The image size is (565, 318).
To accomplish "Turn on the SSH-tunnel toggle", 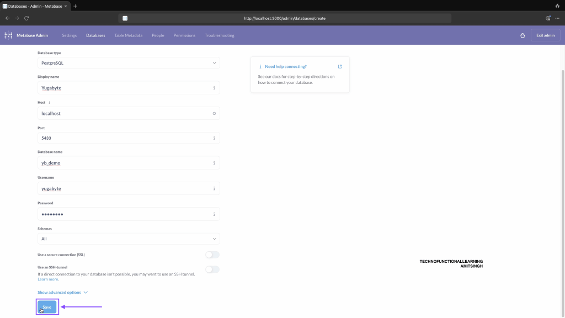I will coord(212,269).
